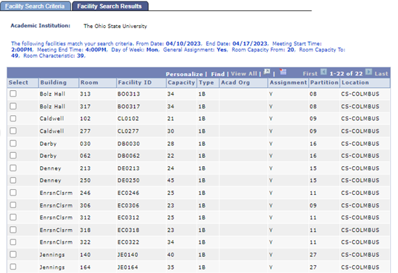Click capacity 40 in Jennings 140 row
Viewport: 398px width, 273px height.
pyautogui.click(x=171, y=255)
